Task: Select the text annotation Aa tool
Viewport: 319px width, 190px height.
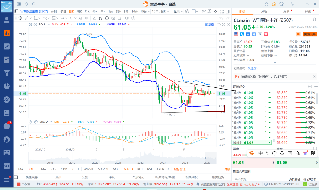Action: click(80, 18)
